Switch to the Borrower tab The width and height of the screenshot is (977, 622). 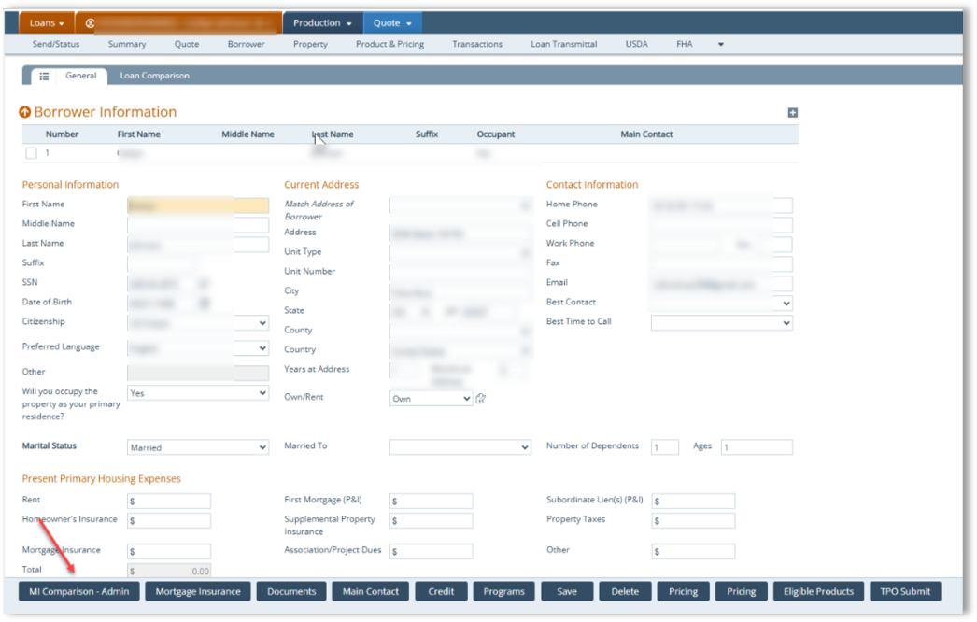tap(247, 44)
